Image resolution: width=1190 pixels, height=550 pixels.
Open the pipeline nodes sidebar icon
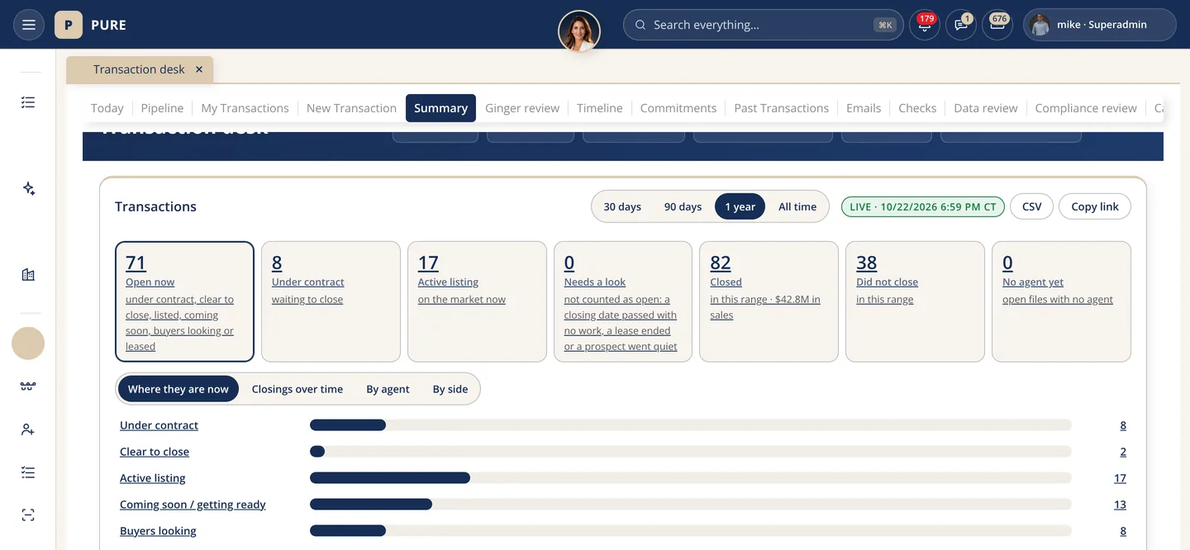pyautogui.click(x=28, y=386)
